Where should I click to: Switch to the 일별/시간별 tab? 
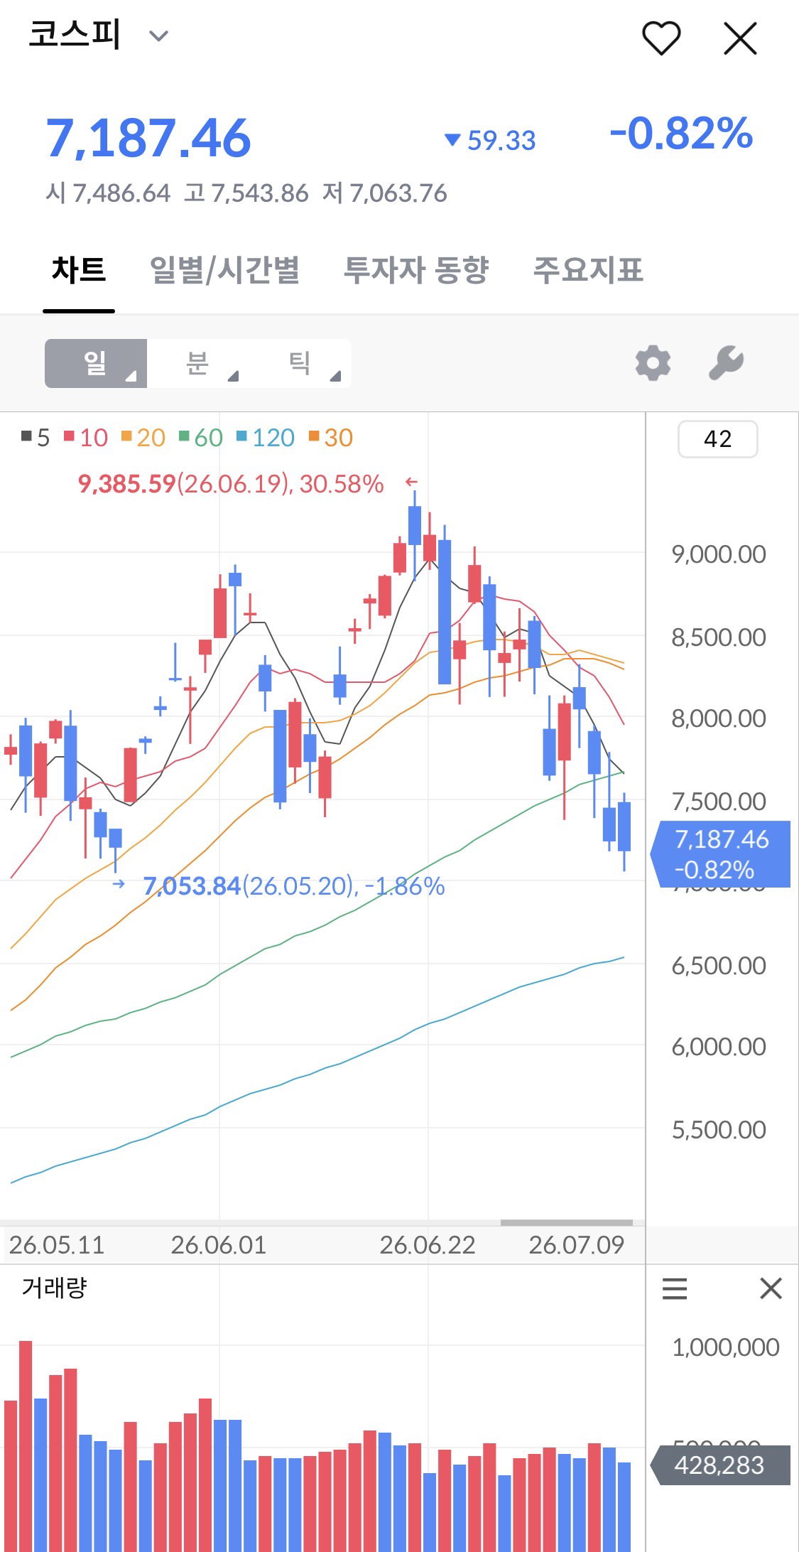[x=224, y=271]
